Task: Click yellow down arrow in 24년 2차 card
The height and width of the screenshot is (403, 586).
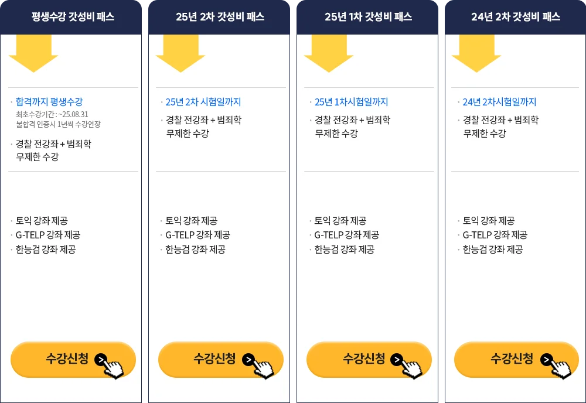Action: [476, 53]
